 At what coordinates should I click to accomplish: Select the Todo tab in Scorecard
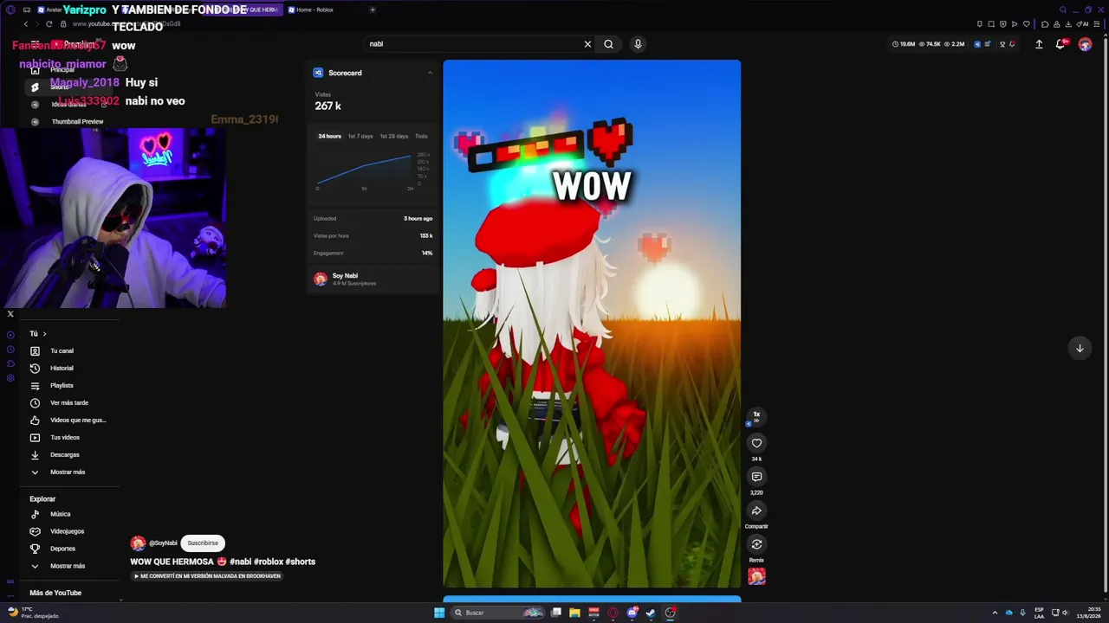pos(421,136)
